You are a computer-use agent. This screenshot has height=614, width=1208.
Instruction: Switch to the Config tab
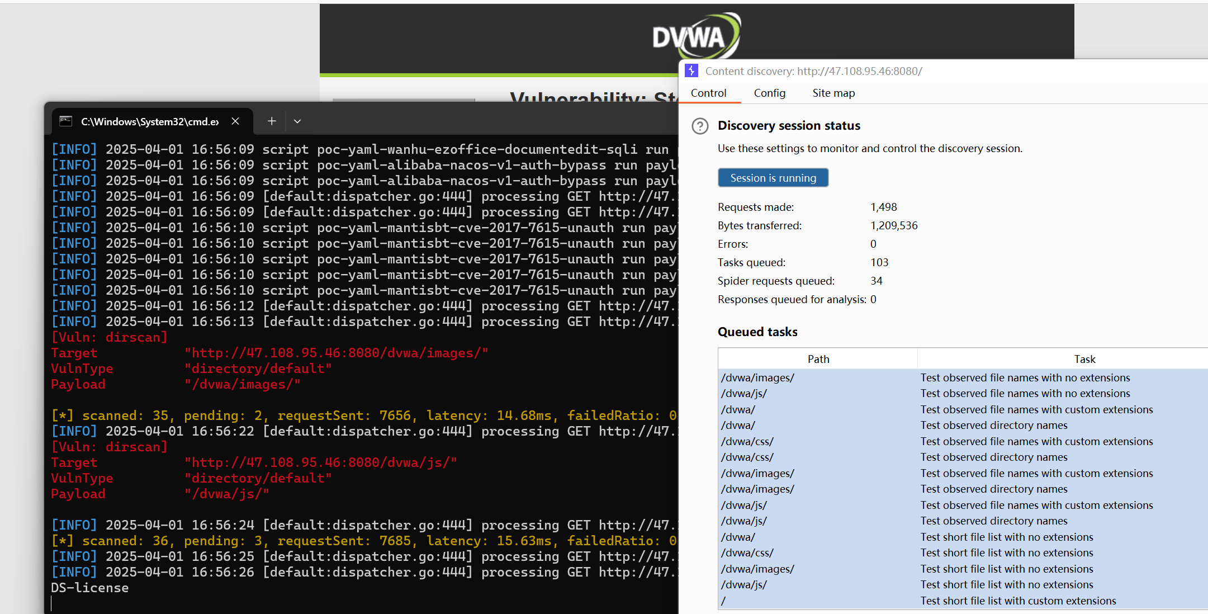point(769,93)
